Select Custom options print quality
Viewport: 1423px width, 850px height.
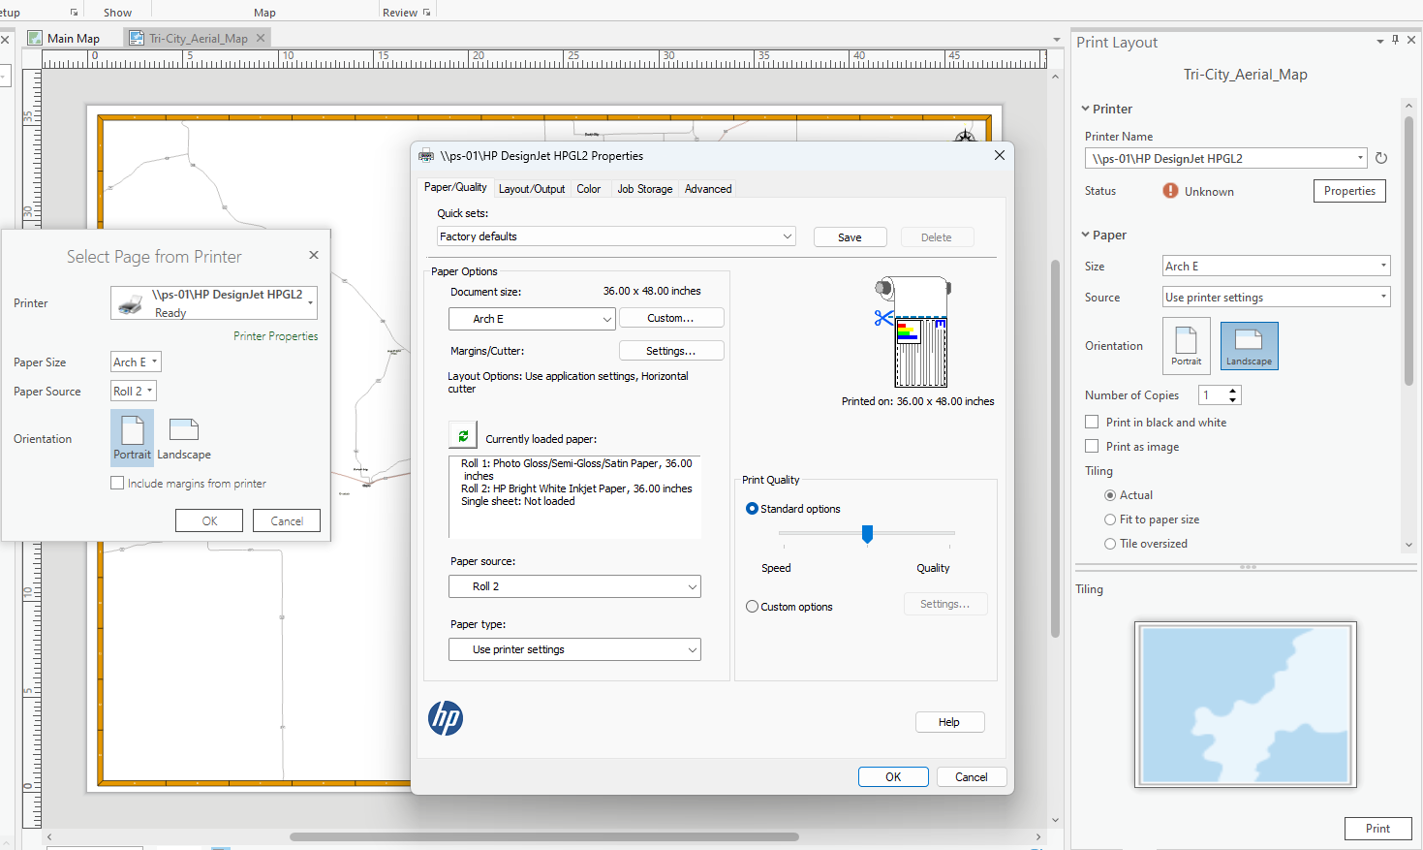coord(752,607)
